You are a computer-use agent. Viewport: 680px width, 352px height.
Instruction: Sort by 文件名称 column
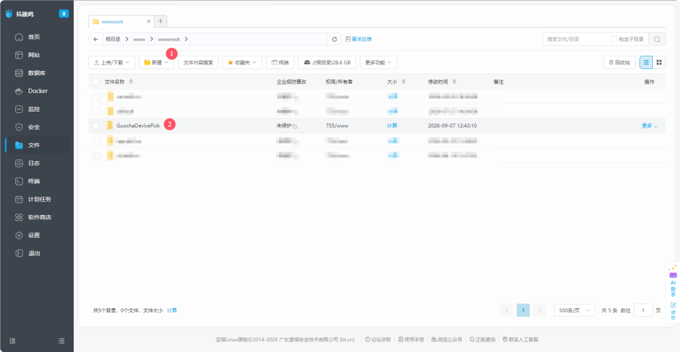[131, 82]
